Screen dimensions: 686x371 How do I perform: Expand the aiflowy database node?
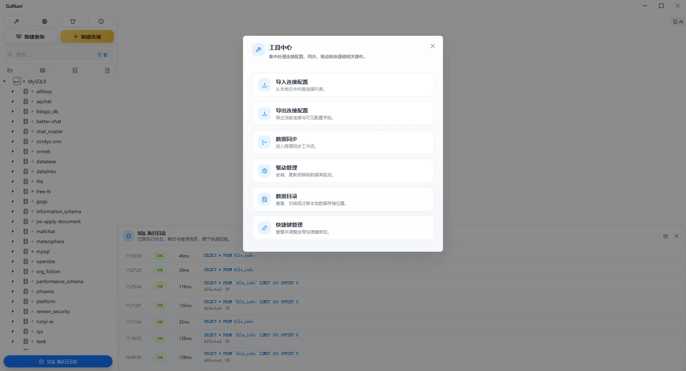13,91
